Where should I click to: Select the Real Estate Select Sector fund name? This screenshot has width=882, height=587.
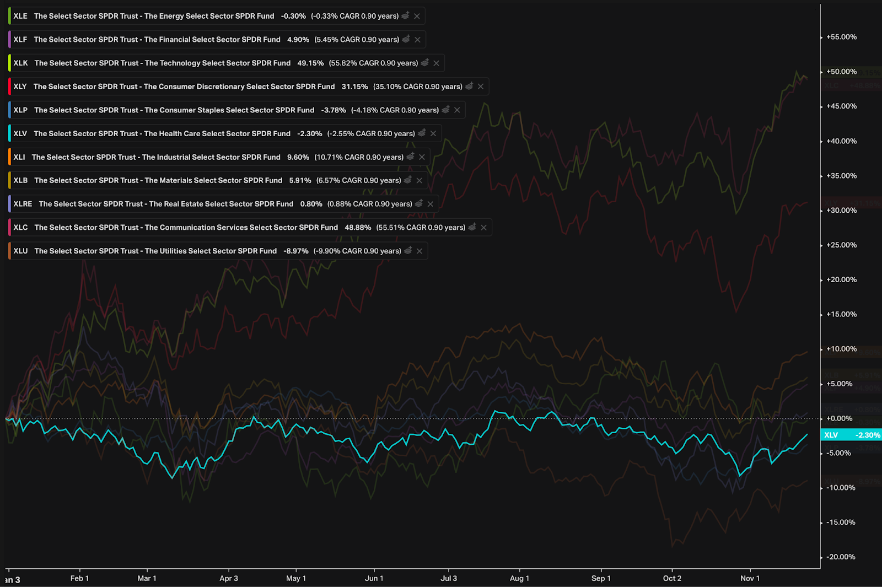pyautogui.click(x=166, y=204)
